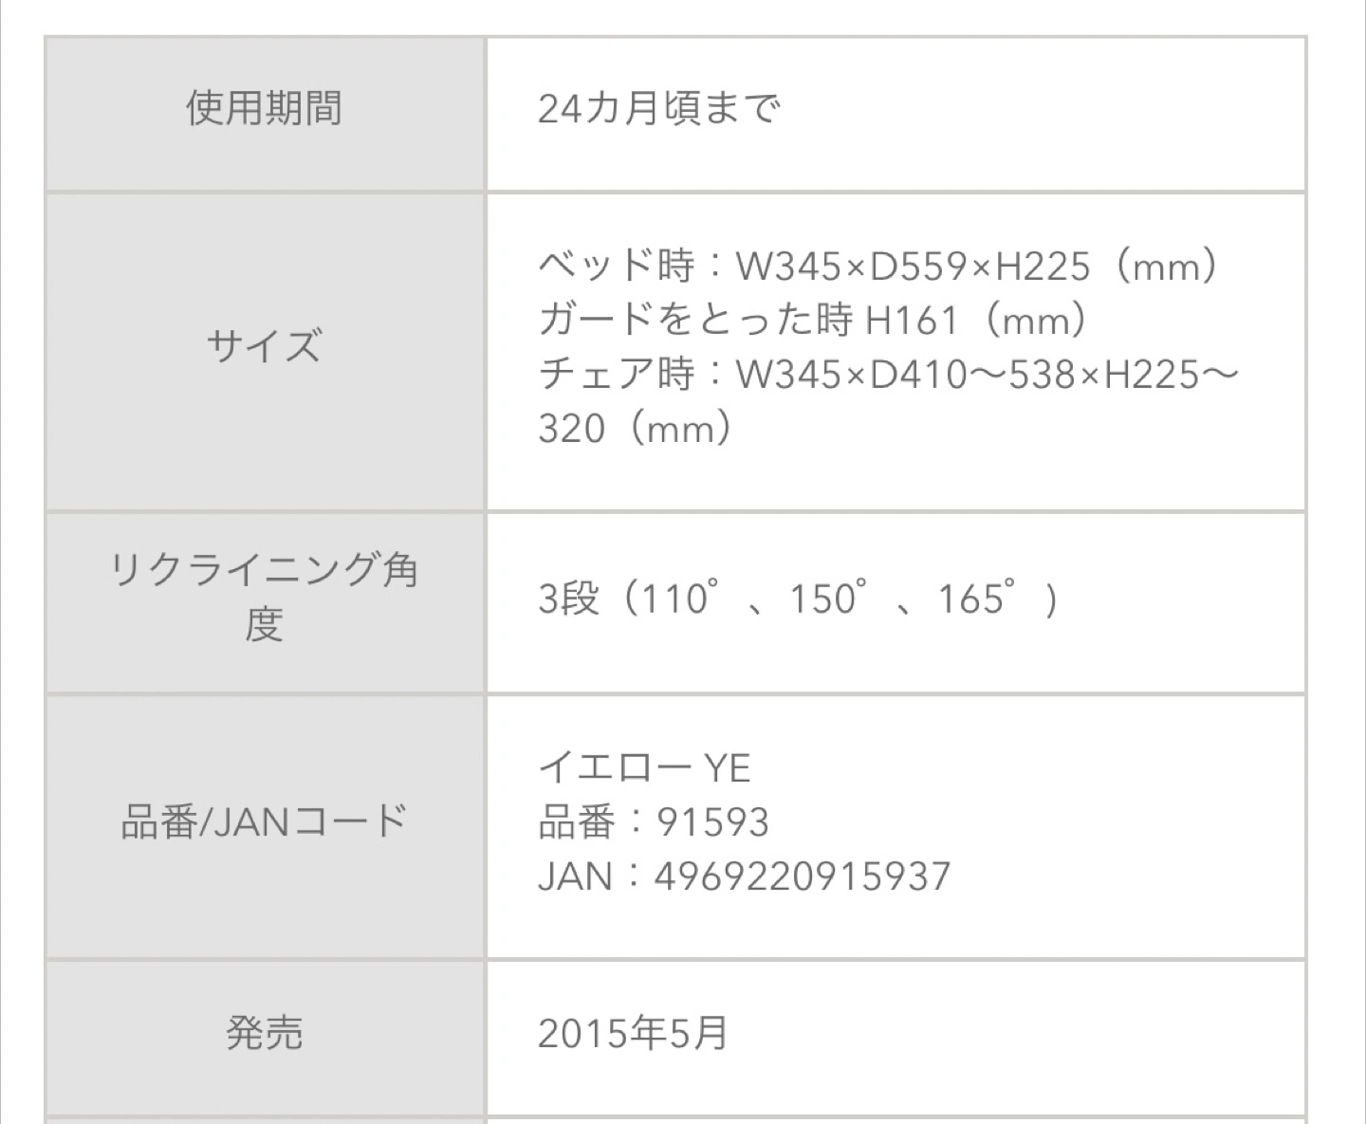Click the サイズ row label

[x=264, y=346]
